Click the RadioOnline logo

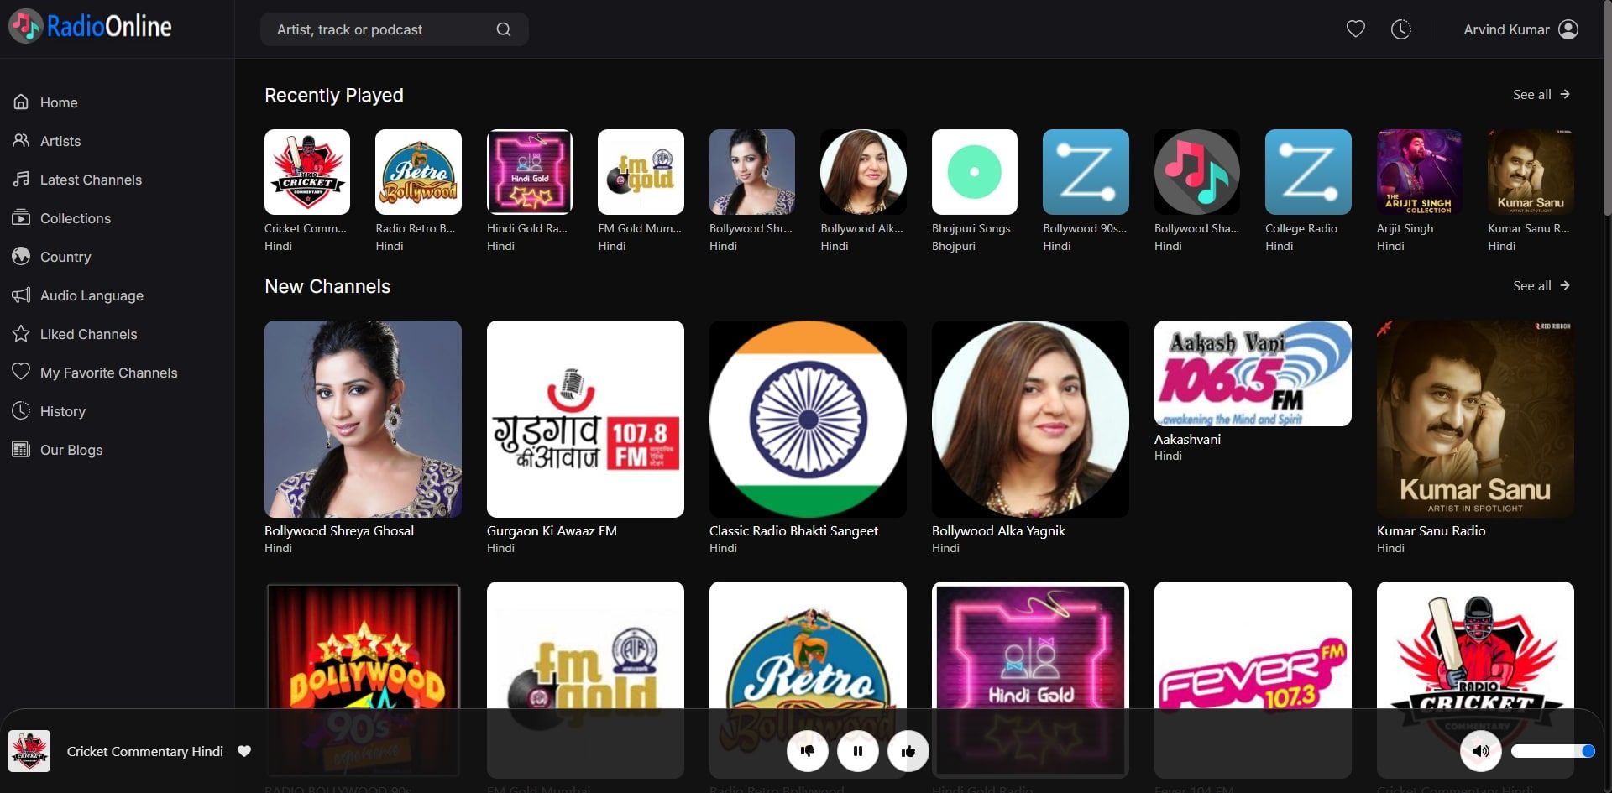click(90, 26)
